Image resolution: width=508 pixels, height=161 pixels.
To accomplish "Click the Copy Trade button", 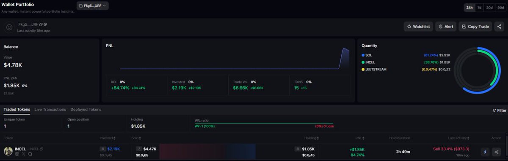I will (x=475, y=27).
